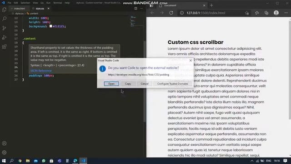Refresh the browser page
The height and width of the screenshot is (164, 291).
[x=171, y=13]
